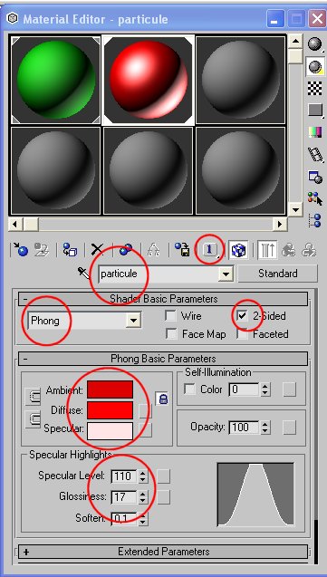Click Reset Map/Mtl to Default (X) icon
This screenshot has height=577, width=327.
coord(97,250)
